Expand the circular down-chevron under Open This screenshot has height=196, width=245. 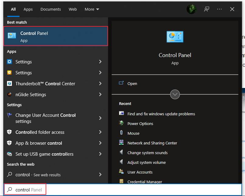coord(175,94)
